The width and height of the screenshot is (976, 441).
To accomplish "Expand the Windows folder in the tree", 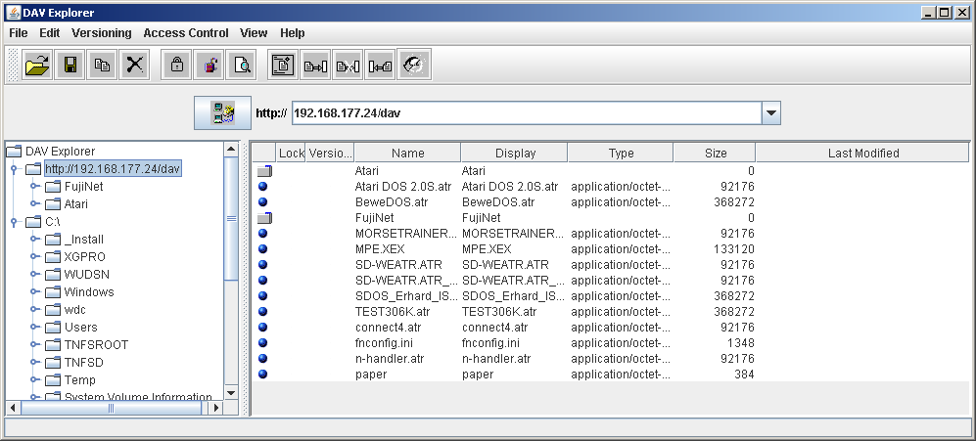I will (x=33, y=292).
